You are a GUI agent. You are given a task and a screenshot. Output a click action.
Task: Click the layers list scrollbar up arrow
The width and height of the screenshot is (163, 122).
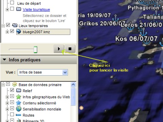pos(73,85)
